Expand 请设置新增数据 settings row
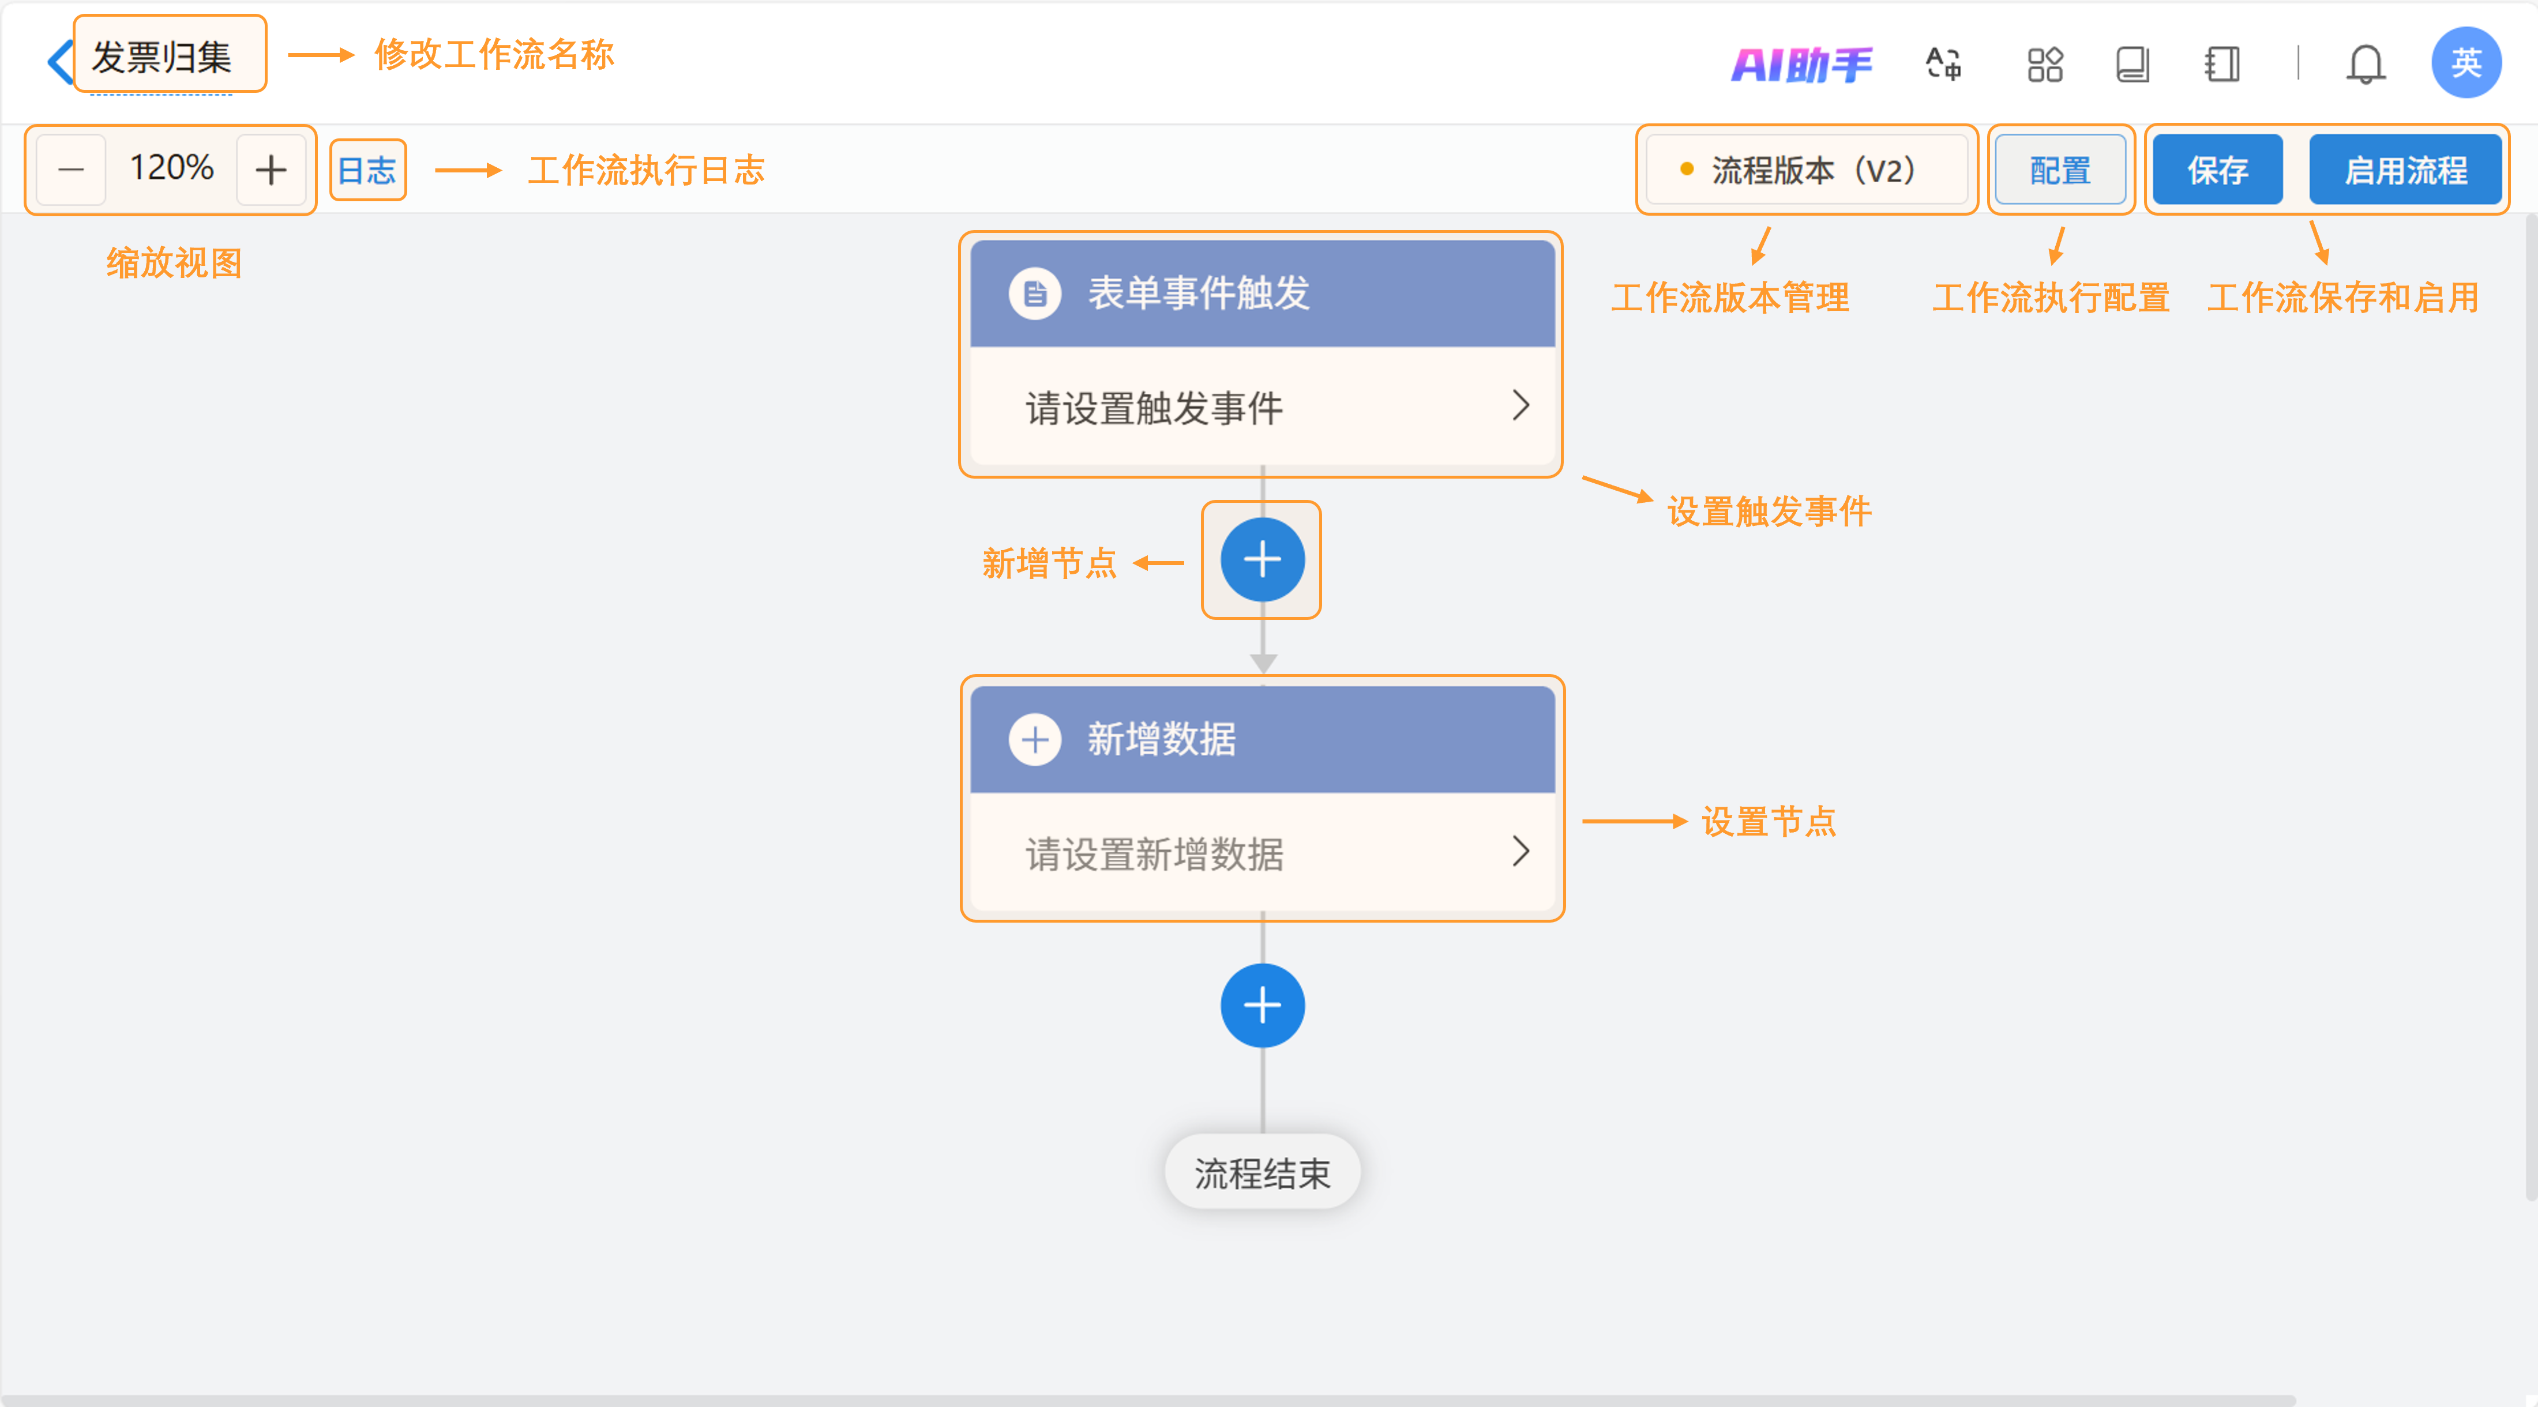 (1262, 853)
